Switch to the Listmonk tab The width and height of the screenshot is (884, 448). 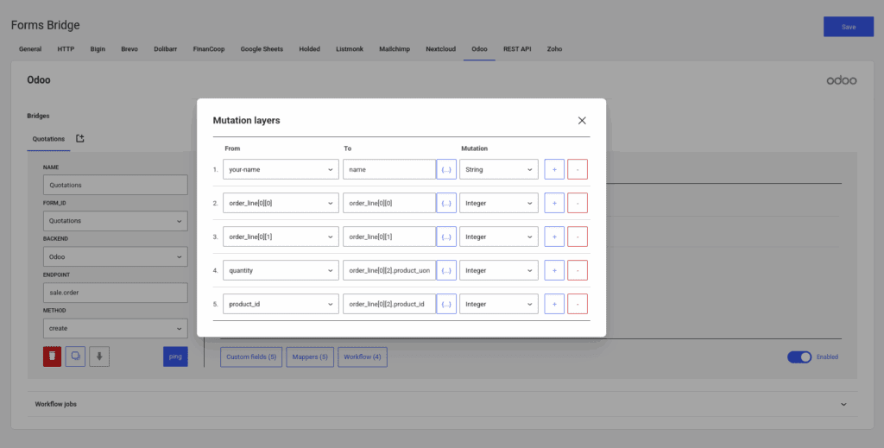tap(350, 49)
